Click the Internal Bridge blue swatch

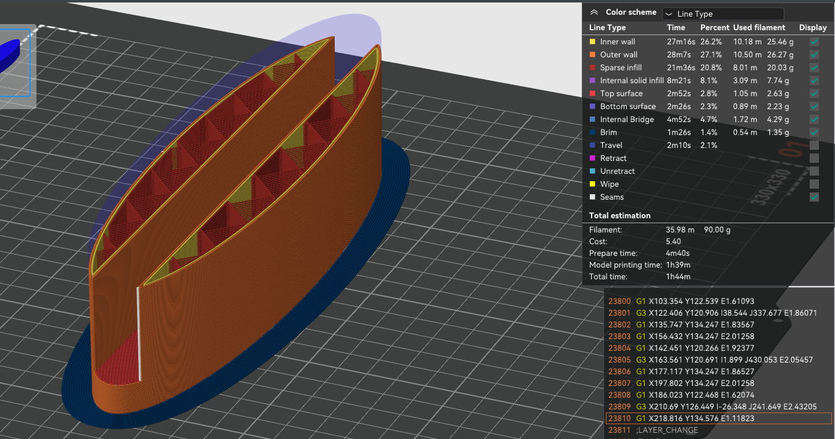(x=592, y=120)
